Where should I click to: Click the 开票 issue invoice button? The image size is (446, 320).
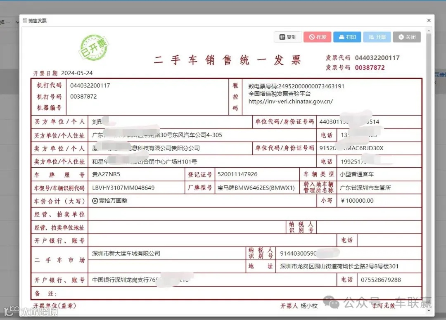[x=377, y=37]
